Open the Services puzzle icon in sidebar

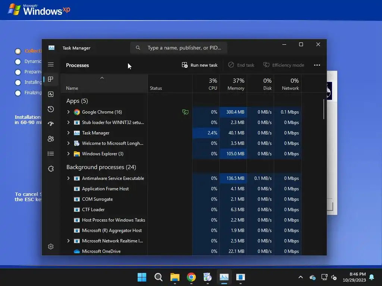tap(51, 169)
